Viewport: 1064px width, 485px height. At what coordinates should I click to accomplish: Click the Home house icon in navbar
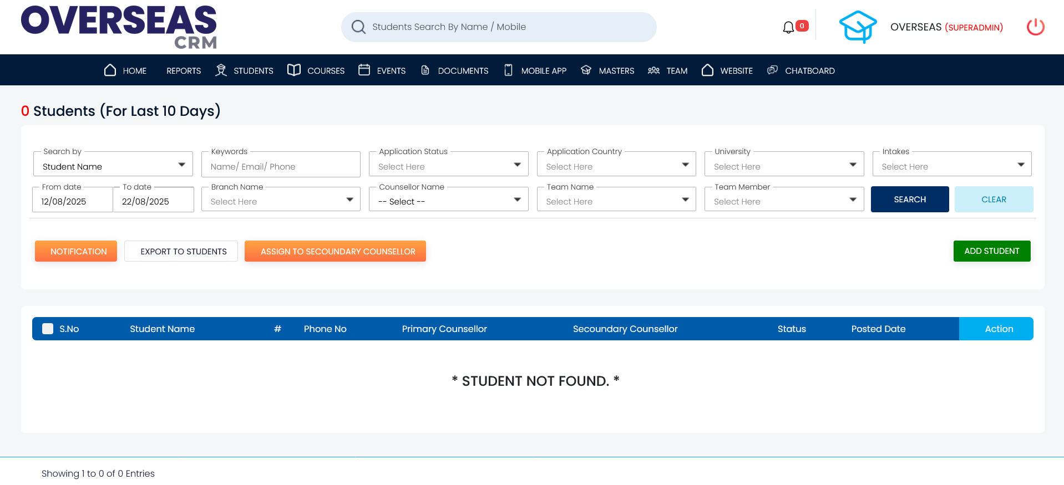coord(110,70)
